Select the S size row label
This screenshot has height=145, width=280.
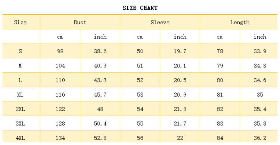click(x=20, y=51)
